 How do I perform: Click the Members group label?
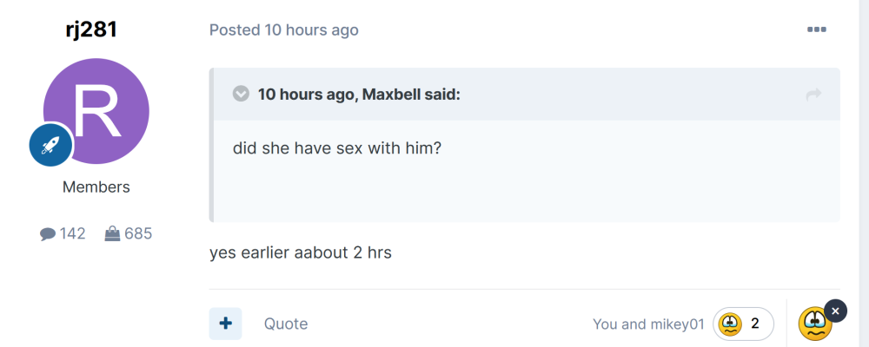[96, 187]
